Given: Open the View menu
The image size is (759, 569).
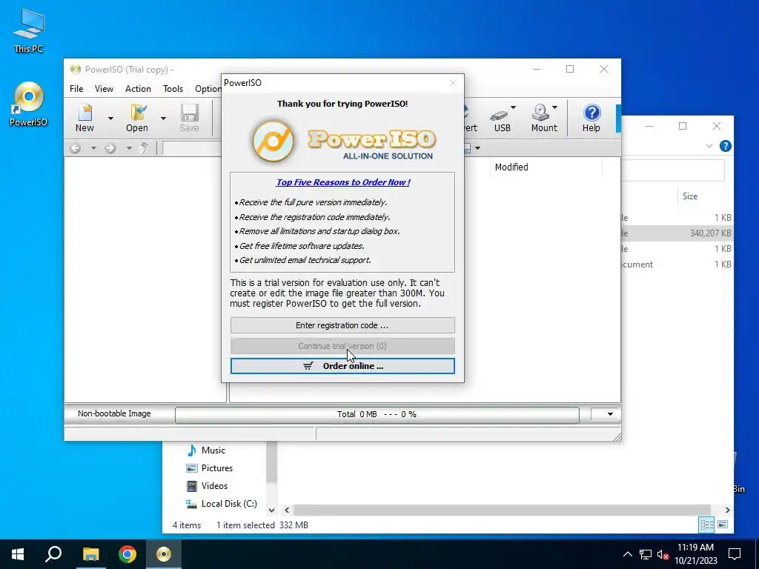Looking at the screenshot, I should coord(104,89).
